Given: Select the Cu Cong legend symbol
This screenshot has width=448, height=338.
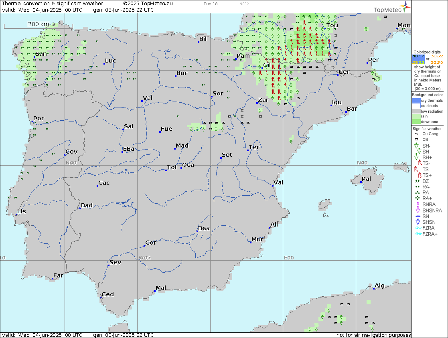Looking at the screenshot, I should pos(416,134).
